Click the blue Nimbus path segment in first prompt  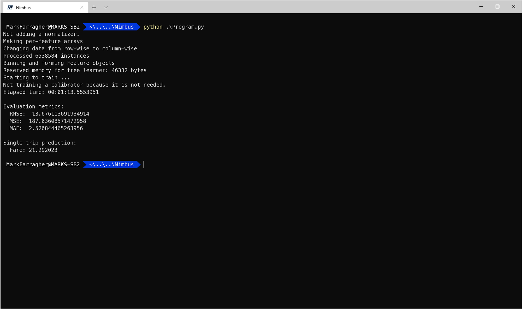[111, 27]
